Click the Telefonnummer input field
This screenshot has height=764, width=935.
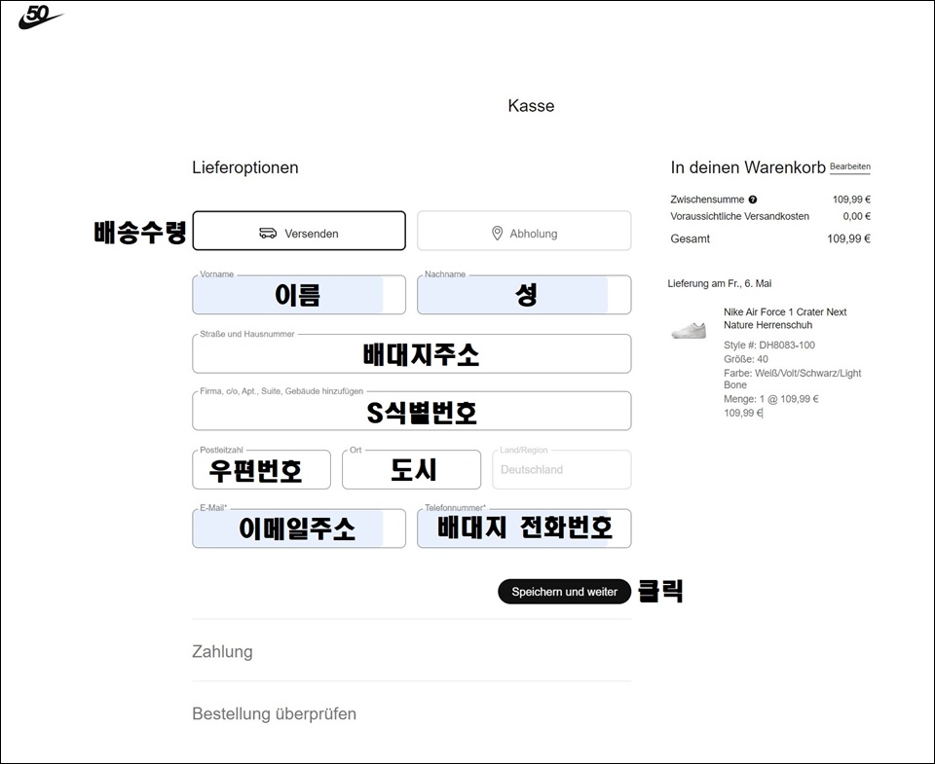pos(524,528)
